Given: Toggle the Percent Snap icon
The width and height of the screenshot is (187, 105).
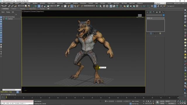Looking at the screenshot, I should [75, 6].
